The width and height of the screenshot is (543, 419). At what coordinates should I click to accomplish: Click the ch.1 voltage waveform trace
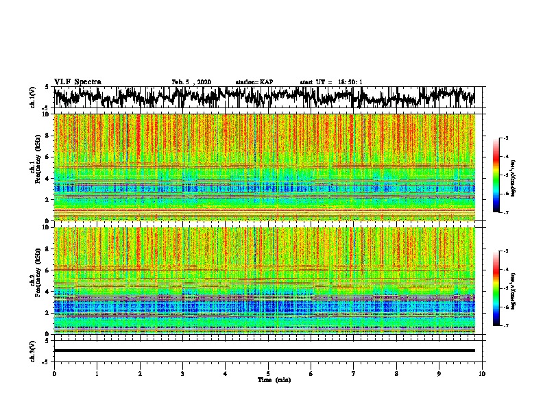[264, 97]
